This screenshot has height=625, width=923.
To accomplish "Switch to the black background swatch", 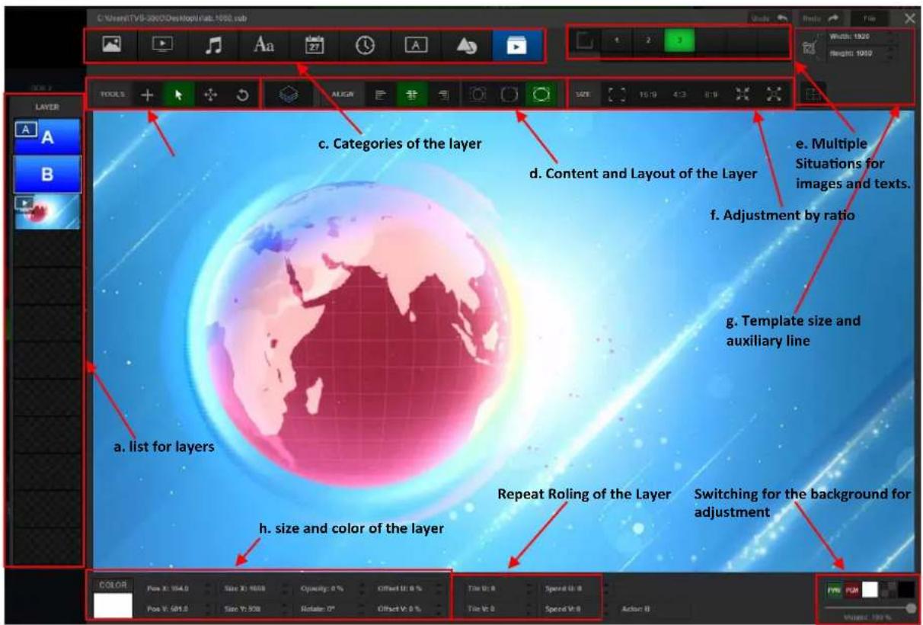I will coord(905,589).
